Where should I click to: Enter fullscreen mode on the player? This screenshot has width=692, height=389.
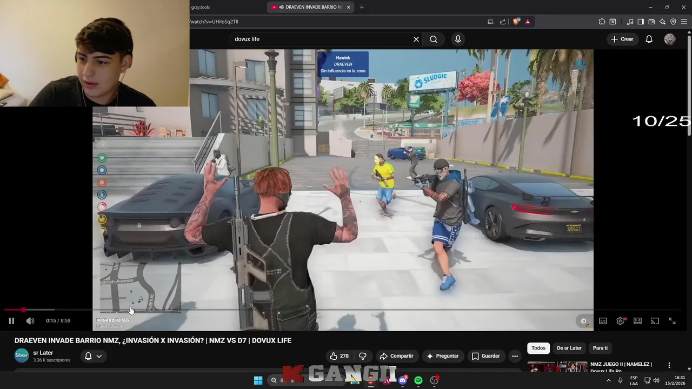[672, 321]
